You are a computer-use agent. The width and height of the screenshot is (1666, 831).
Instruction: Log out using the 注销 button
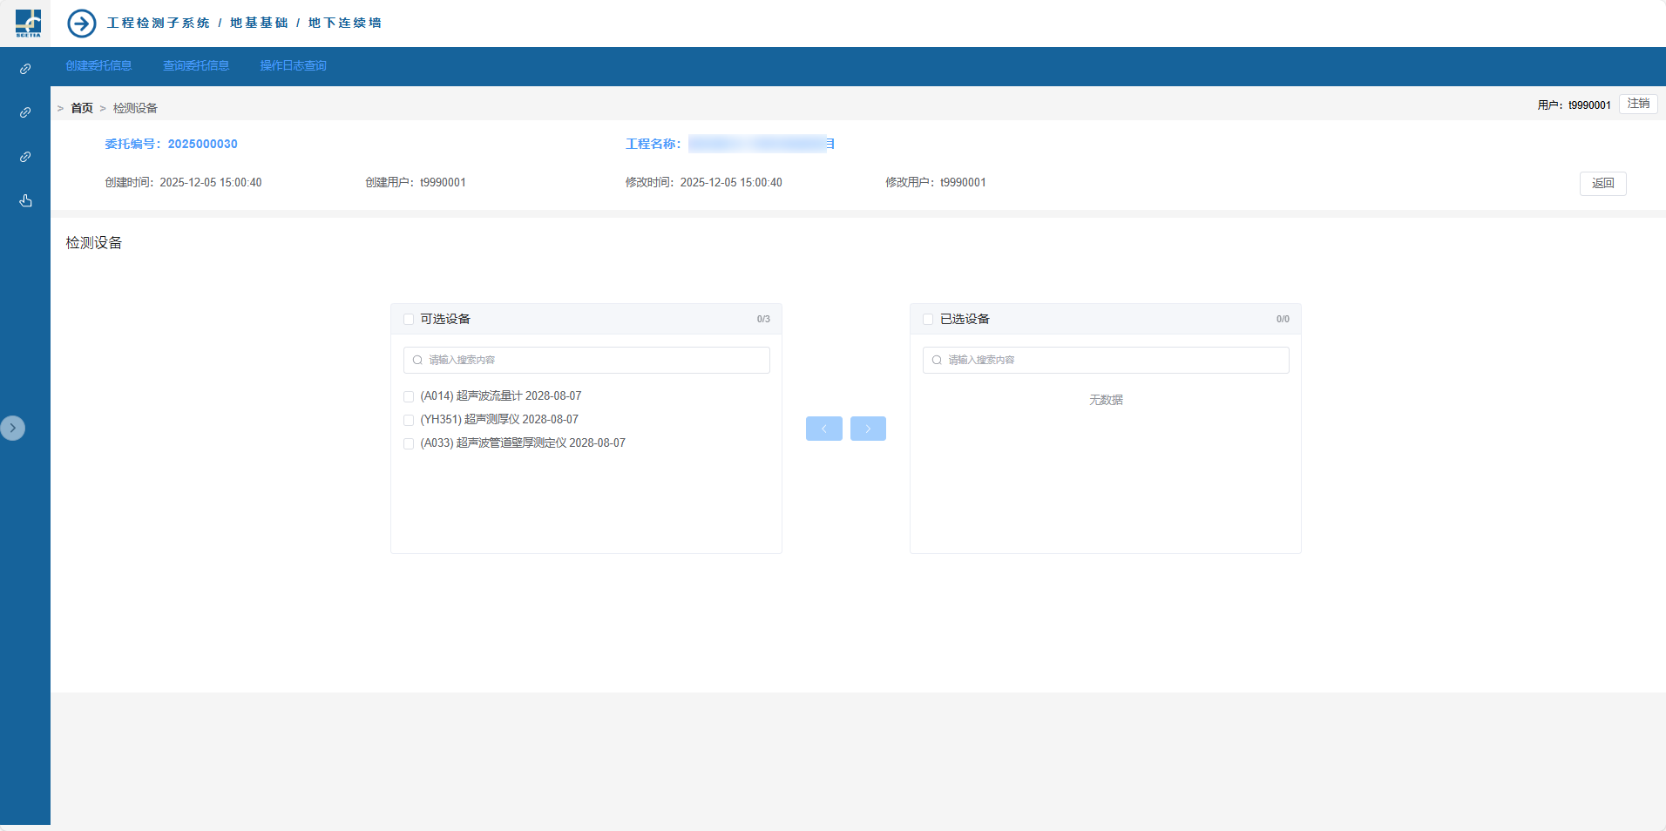tap(1637, 104)
